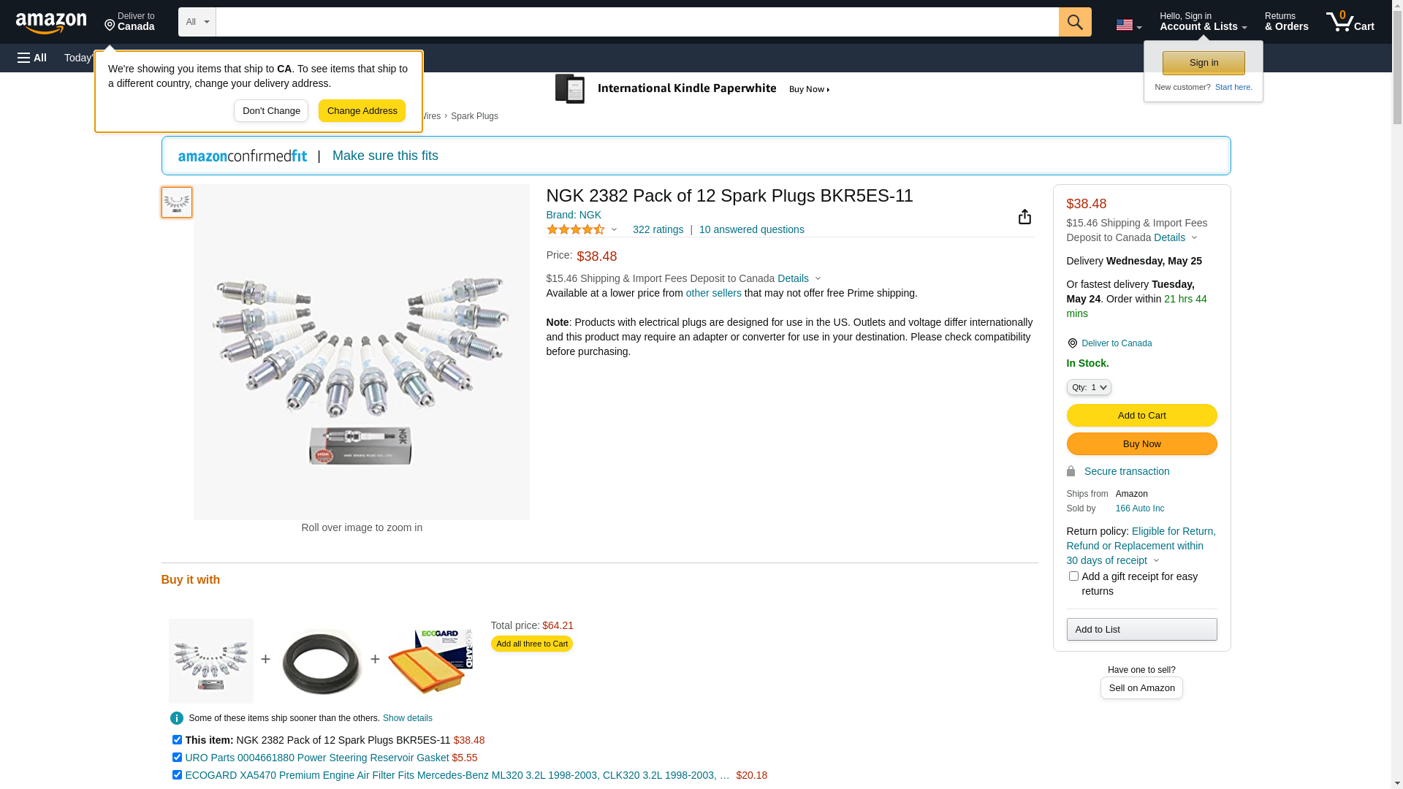Click the search magnifier button
Image resolution: width=1403 pixels, height=789 pixels.
(1074, 22)
